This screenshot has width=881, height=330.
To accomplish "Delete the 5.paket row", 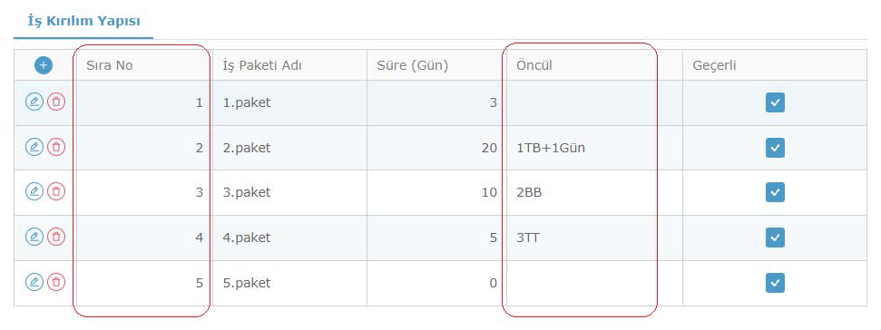I will (x=56, y=282).
